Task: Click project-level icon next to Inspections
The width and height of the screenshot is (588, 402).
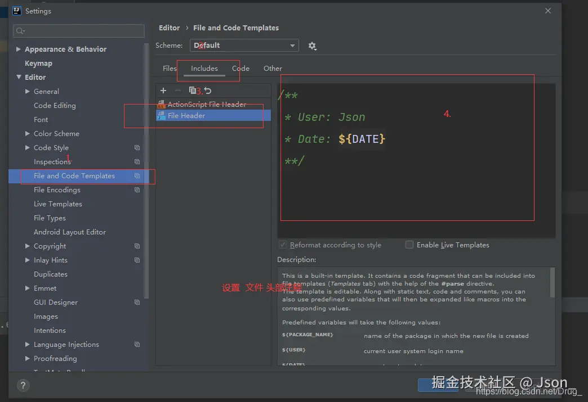Action: (x=137, y=162)
